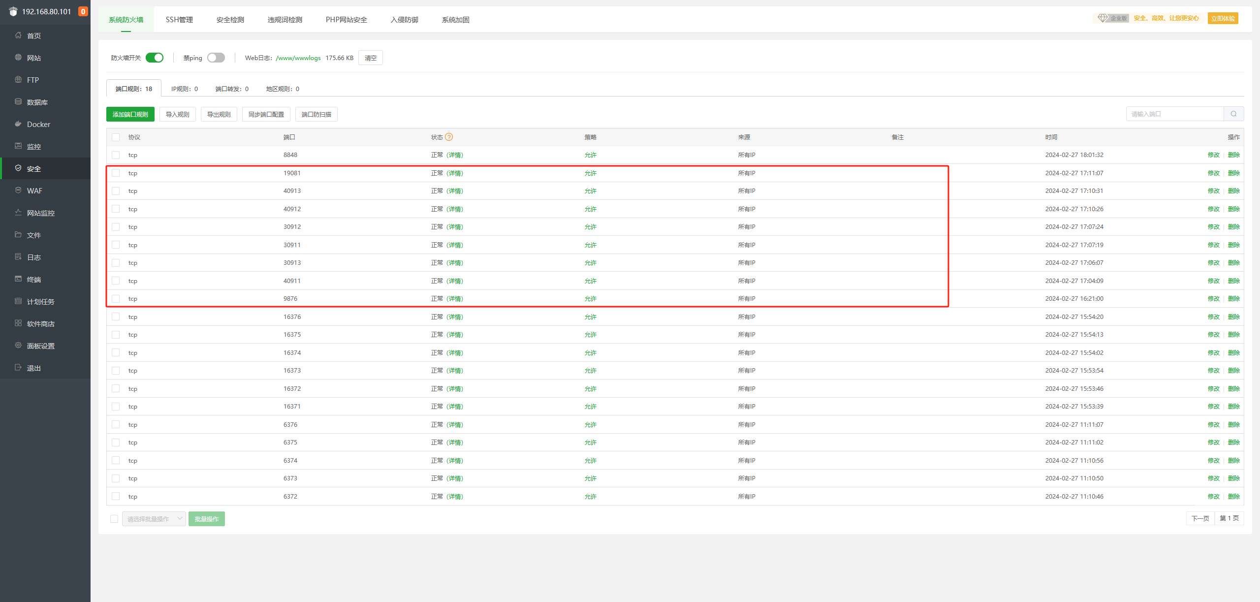
Task: Click the 导出规则 button
Action: [219, 114]
